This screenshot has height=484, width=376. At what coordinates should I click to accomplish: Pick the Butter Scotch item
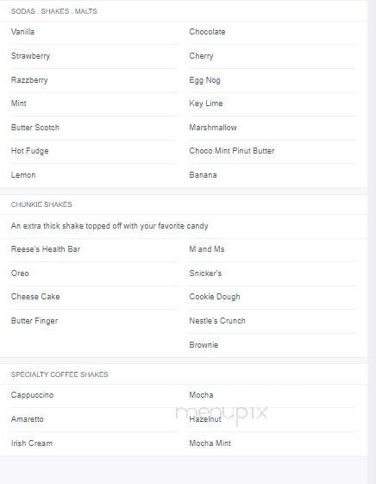pyautogui.click(x=34, y=128)
